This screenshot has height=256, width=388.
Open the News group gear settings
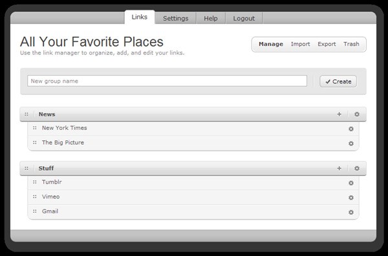(x=356, y=114)
